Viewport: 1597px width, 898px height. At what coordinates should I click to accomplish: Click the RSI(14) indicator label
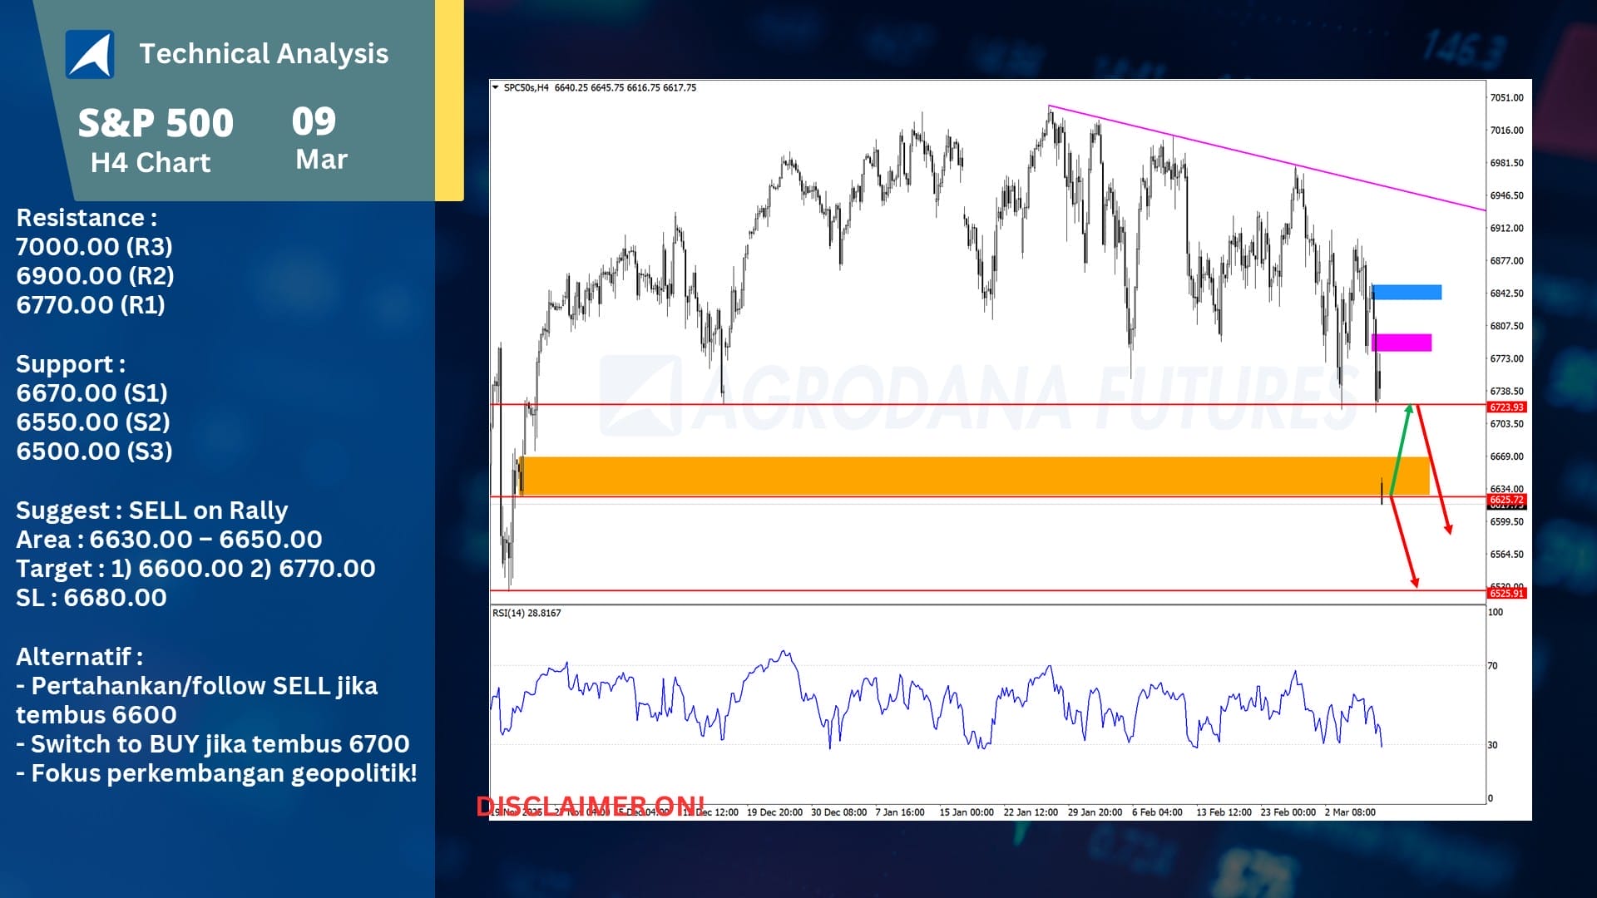(x=527, y=614)
